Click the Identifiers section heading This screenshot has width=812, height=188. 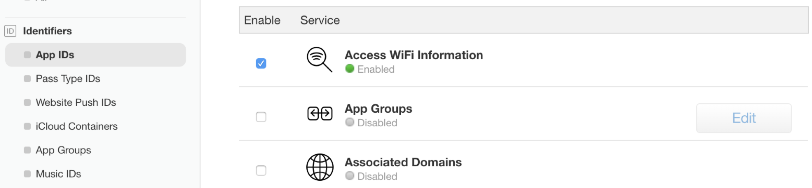click(x=47, y=31)
